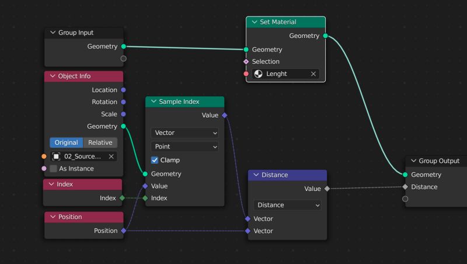The height and width of the screenshot is (264, 467).
Task: Select the Object Info node title
Action: pyautogui.click(x=74, y=76)
